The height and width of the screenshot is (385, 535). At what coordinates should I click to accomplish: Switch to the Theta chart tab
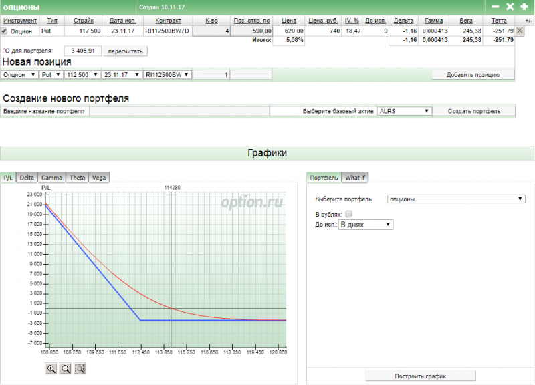[77, 178]
